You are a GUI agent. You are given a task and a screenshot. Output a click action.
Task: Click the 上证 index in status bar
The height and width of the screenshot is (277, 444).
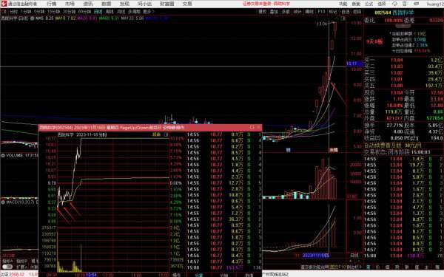(5, 274)
